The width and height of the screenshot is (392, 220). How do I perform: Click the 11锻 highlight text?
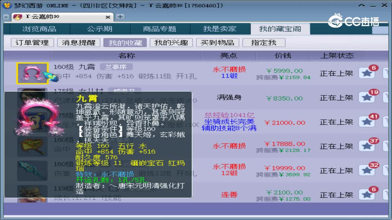pos(229,75)
